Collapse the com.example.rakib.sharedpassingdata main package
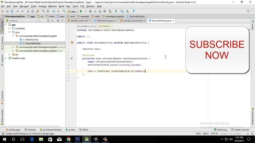 (x=13, y=36)
